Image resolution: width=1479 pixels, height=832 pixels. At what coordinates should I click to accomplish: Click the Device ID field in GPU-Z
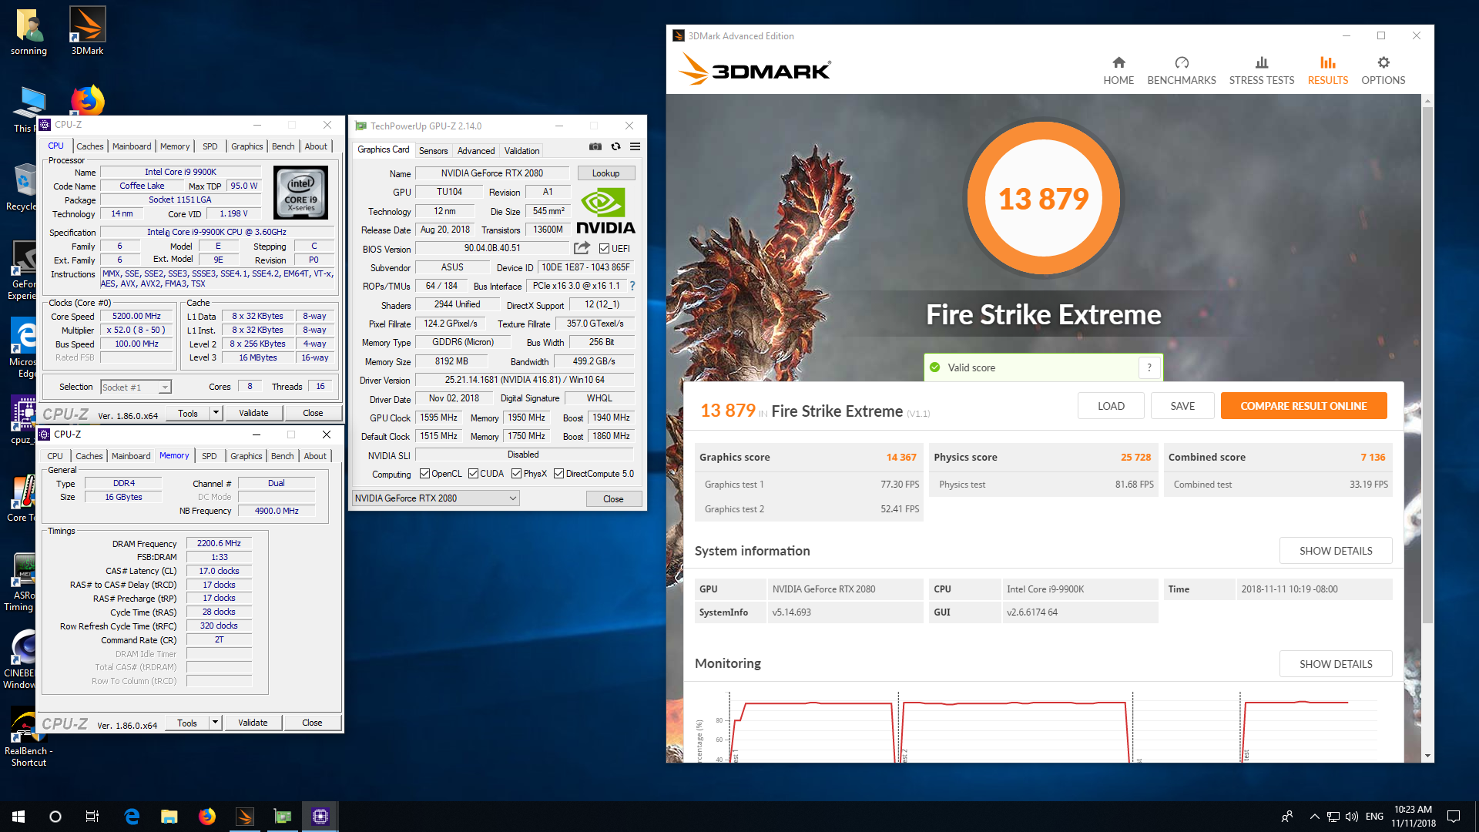(x=585, y=267)
